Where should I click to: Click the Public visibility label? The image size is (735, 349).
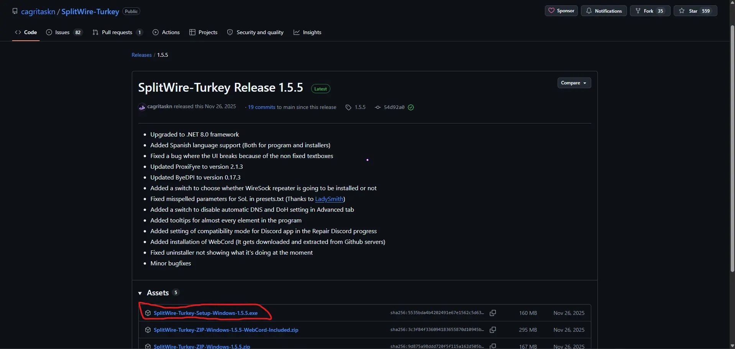click(131, 12)
